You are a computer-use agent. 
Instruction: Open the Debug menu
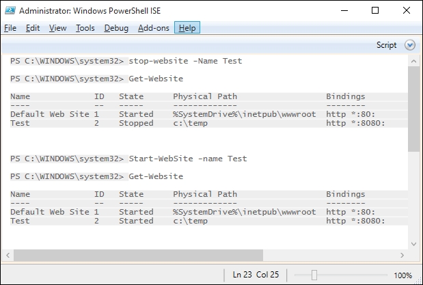[x=116, y=28]
